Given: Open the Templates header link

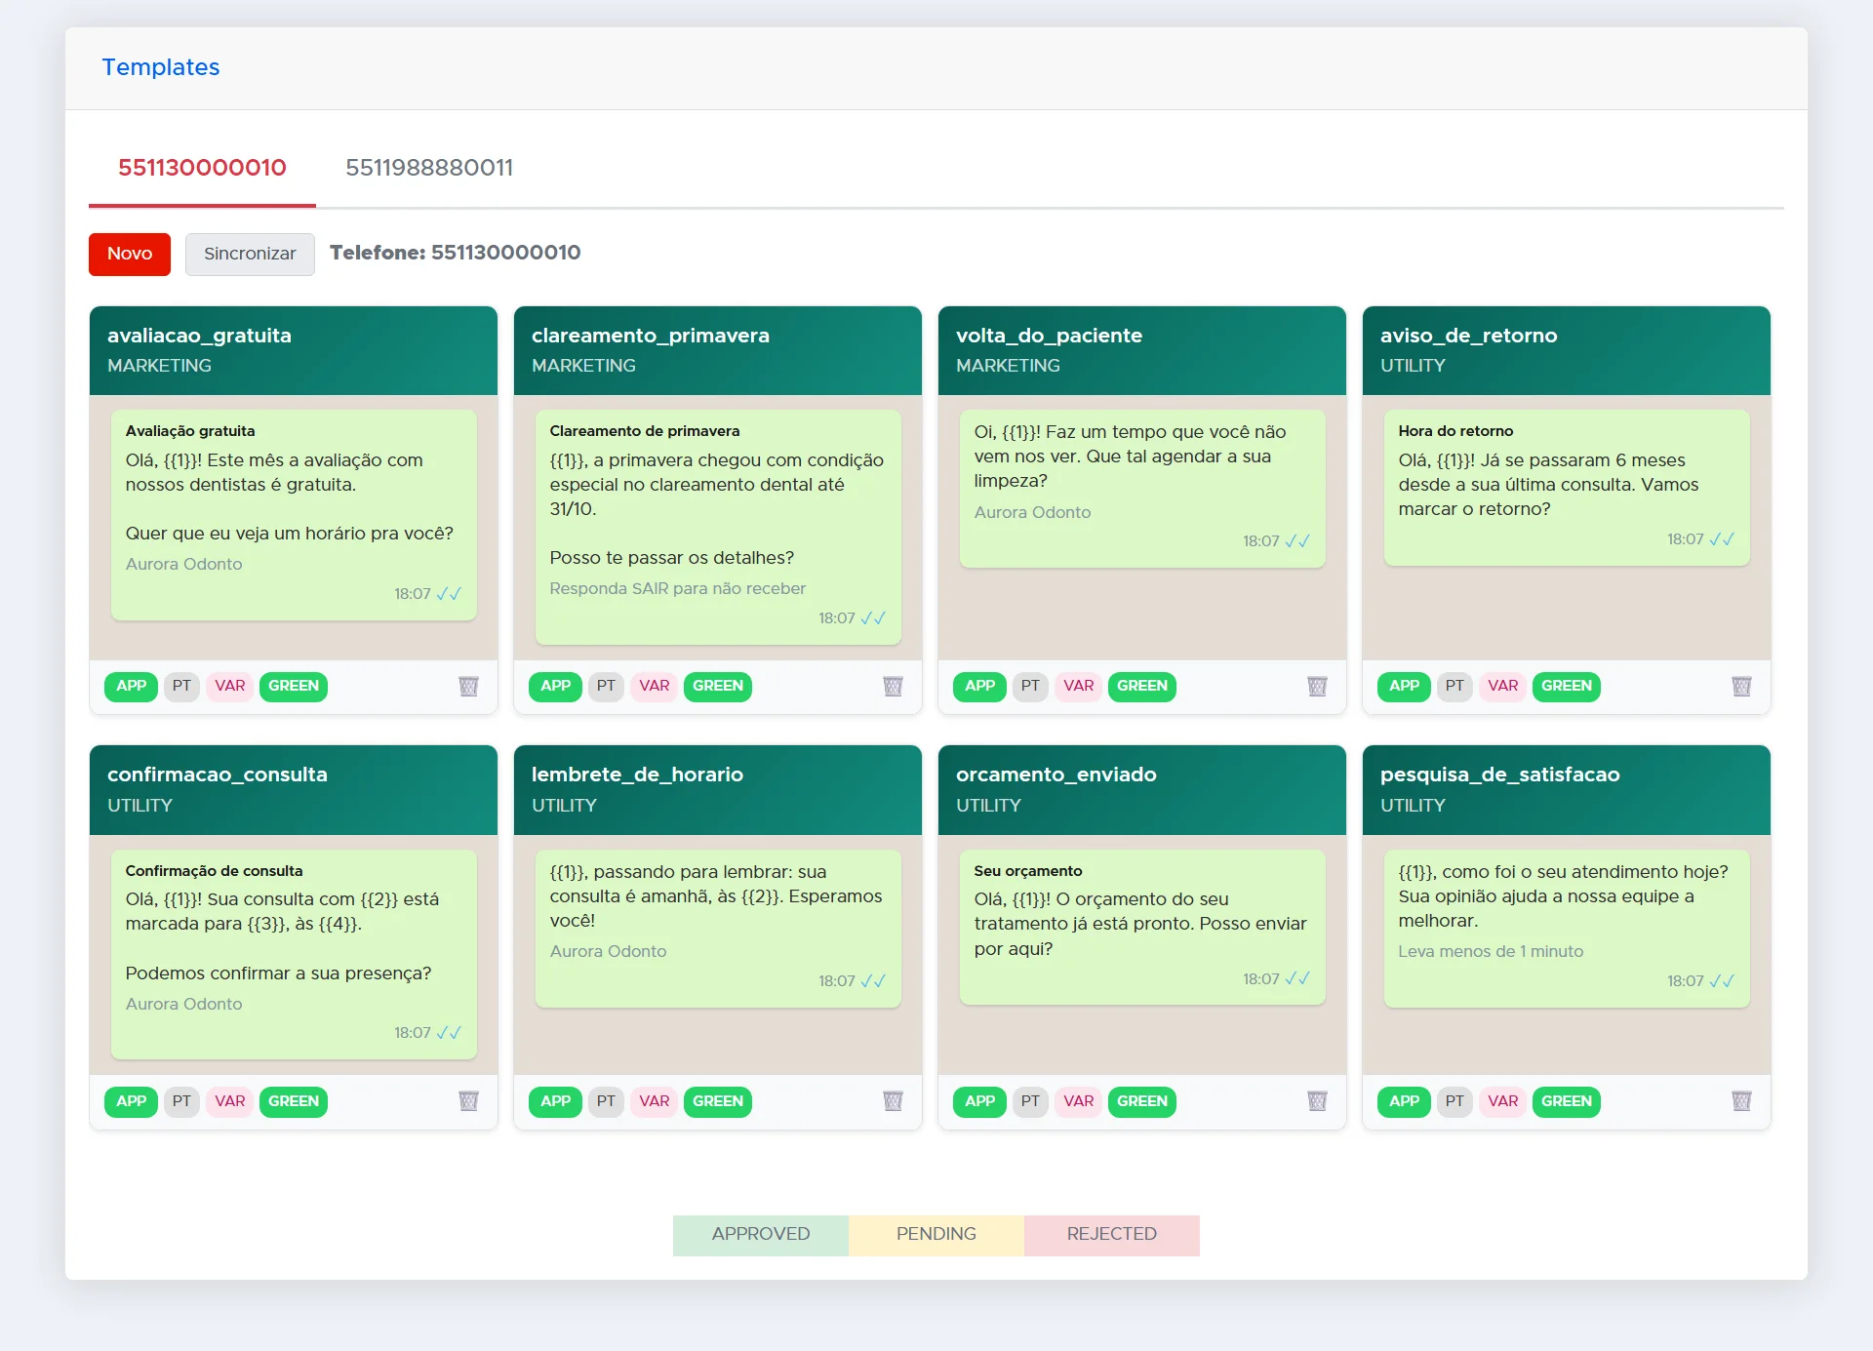Looking at the screenshot, I should pos(161,67).
